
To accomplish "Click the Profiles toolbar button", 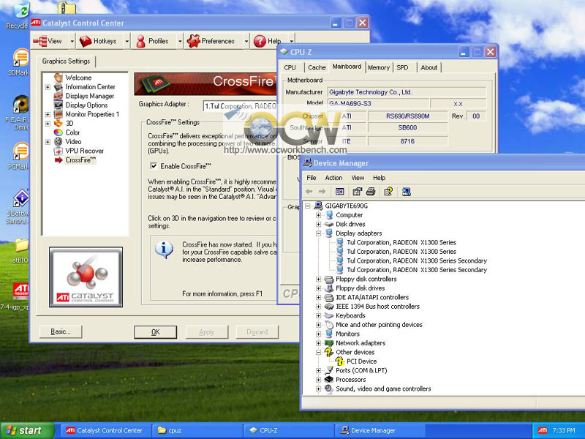I will click(x=154, y=41).
